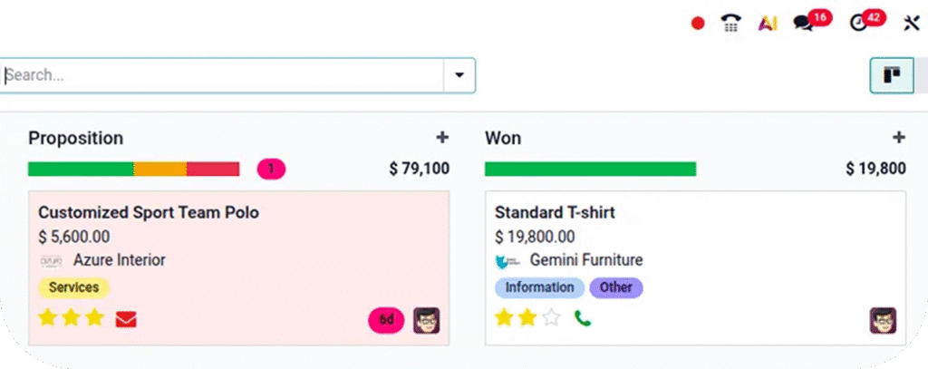Open the VoIP phone icon
Viewport: 928px width, 369px height.
730,24
